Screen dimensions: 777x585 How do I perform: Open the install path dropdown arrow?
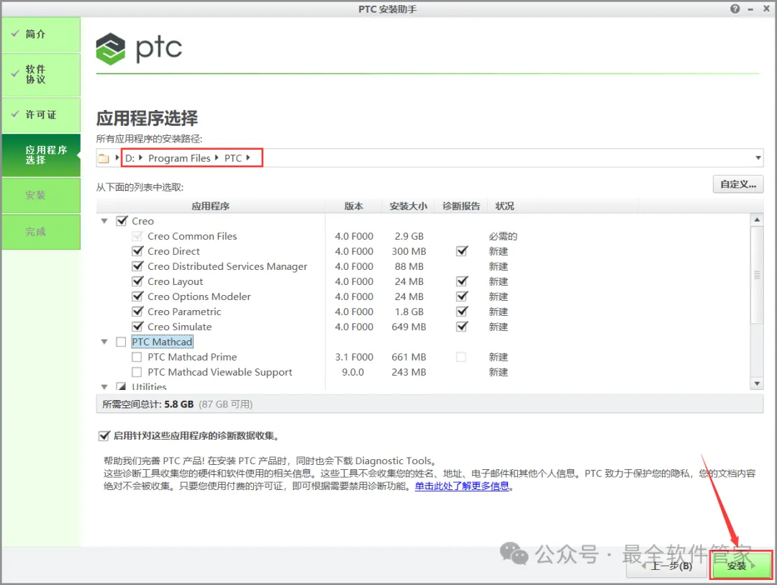(x=758, y=158)
